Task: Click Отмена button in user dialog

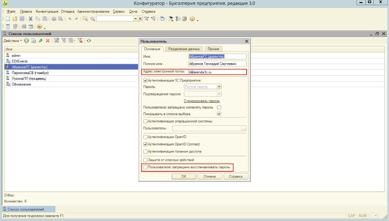Action: coord(210,176)
